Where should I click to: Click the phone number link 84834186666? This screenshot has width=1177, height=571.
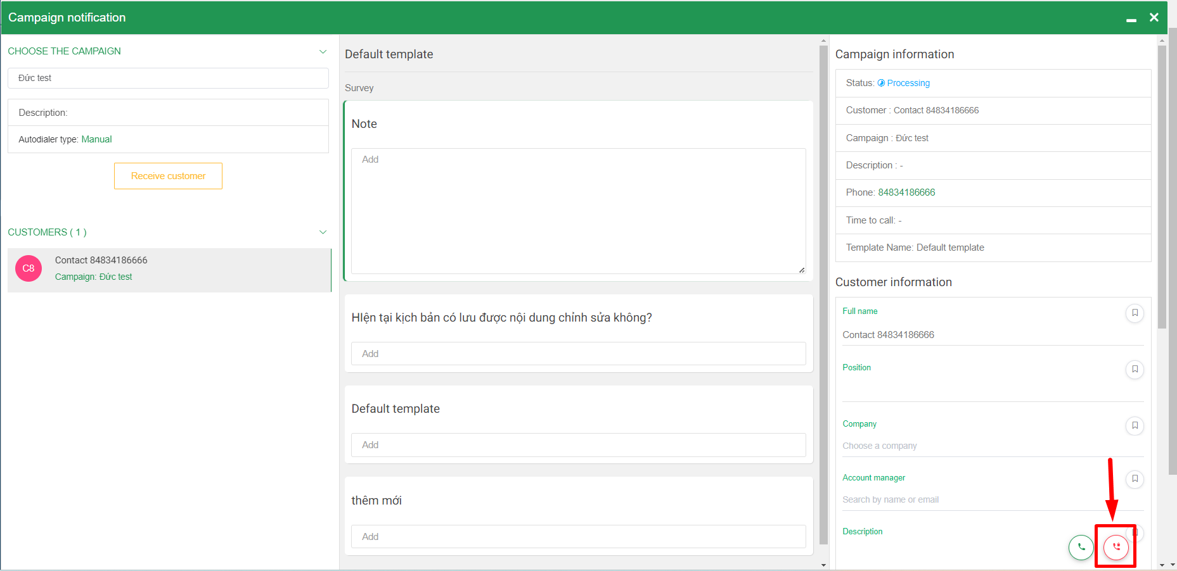point(906,192)
